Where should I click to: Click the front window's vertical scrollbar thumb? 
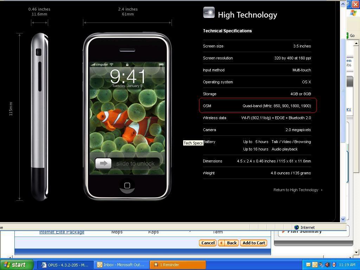[343, 91]
